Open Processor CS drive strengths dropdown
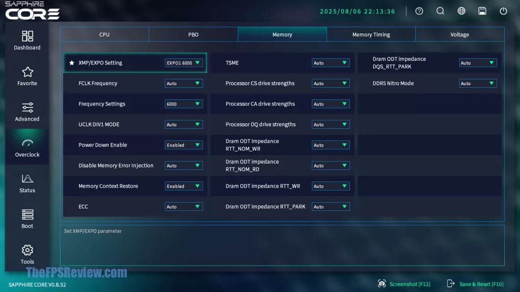 point(331,84)
